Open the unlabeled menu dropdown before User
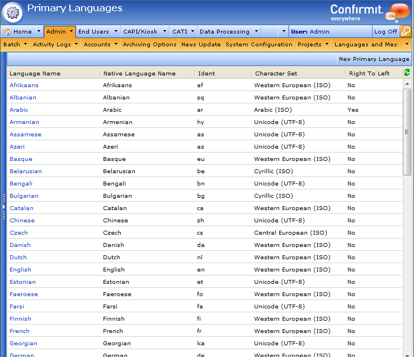 tap(284, 31)
